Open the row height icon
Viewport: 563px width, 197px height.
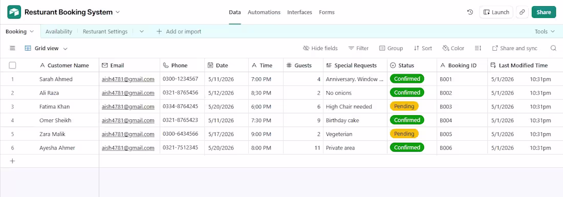click(478, 48)
